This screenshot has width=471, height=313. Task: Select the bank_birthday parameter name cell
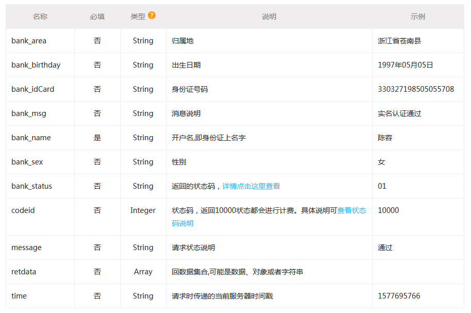36,65
